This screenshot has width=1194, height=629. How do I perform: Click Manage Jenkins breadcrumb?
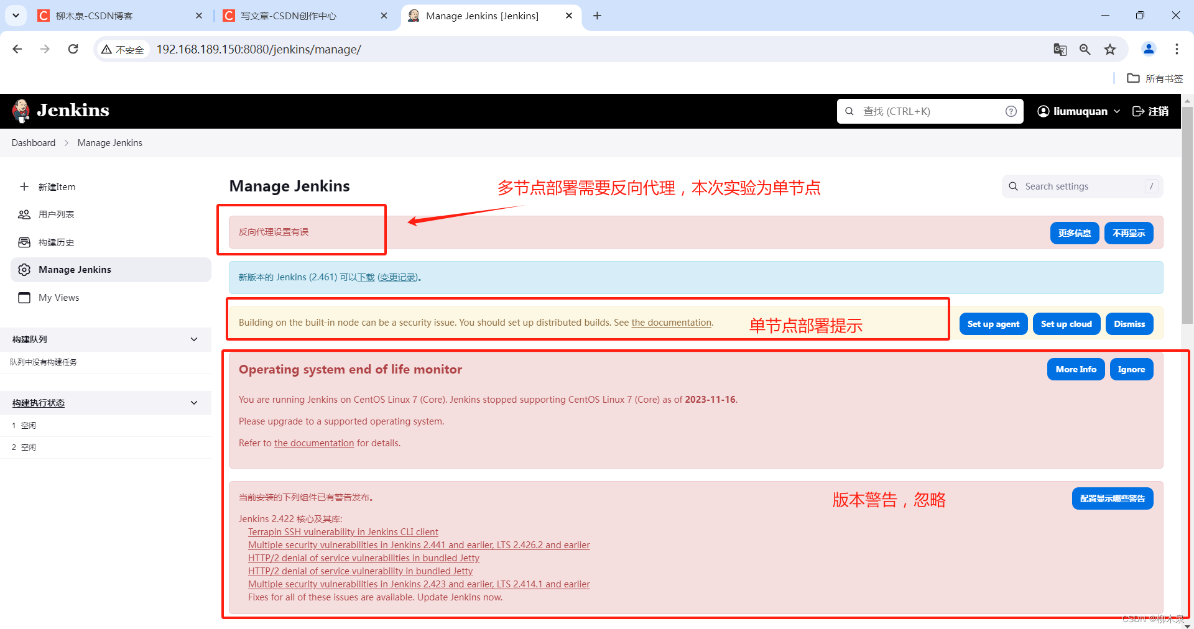click(110, 143)
